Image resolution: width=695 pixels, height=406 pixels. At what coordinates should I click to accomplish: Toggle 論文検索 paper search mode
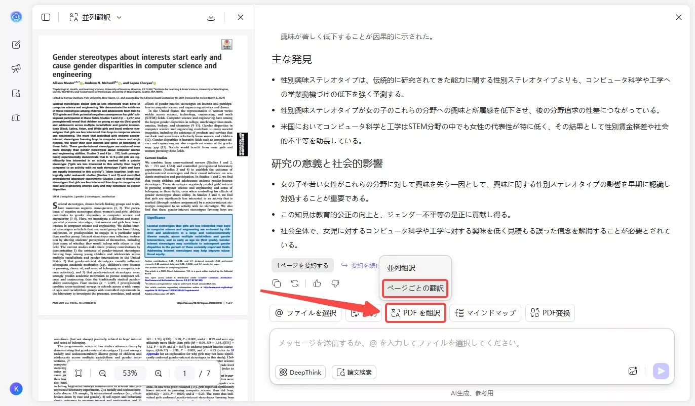354,372
